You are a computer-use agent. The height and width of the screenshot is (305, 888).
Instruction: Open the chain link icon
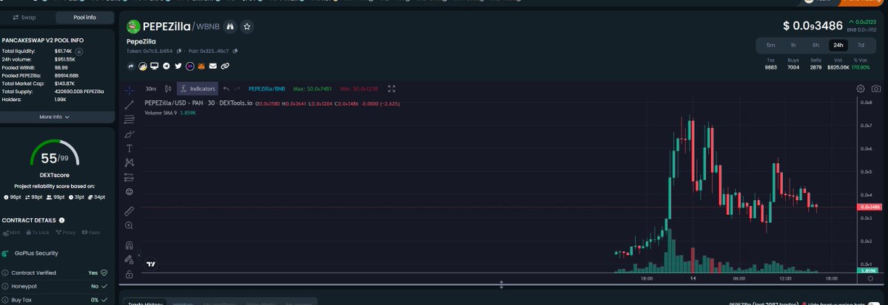click(x=225, y=66)
